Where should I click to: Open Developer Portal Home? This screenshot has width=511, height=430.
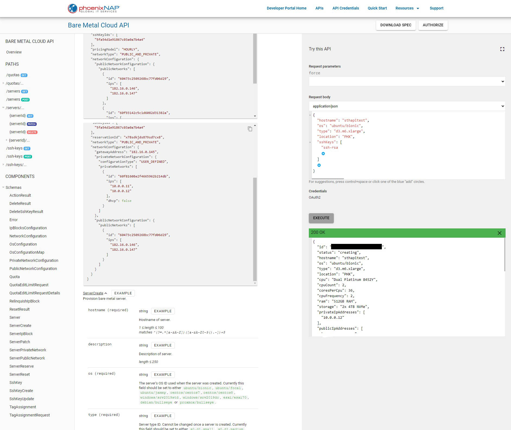[287, 8]
